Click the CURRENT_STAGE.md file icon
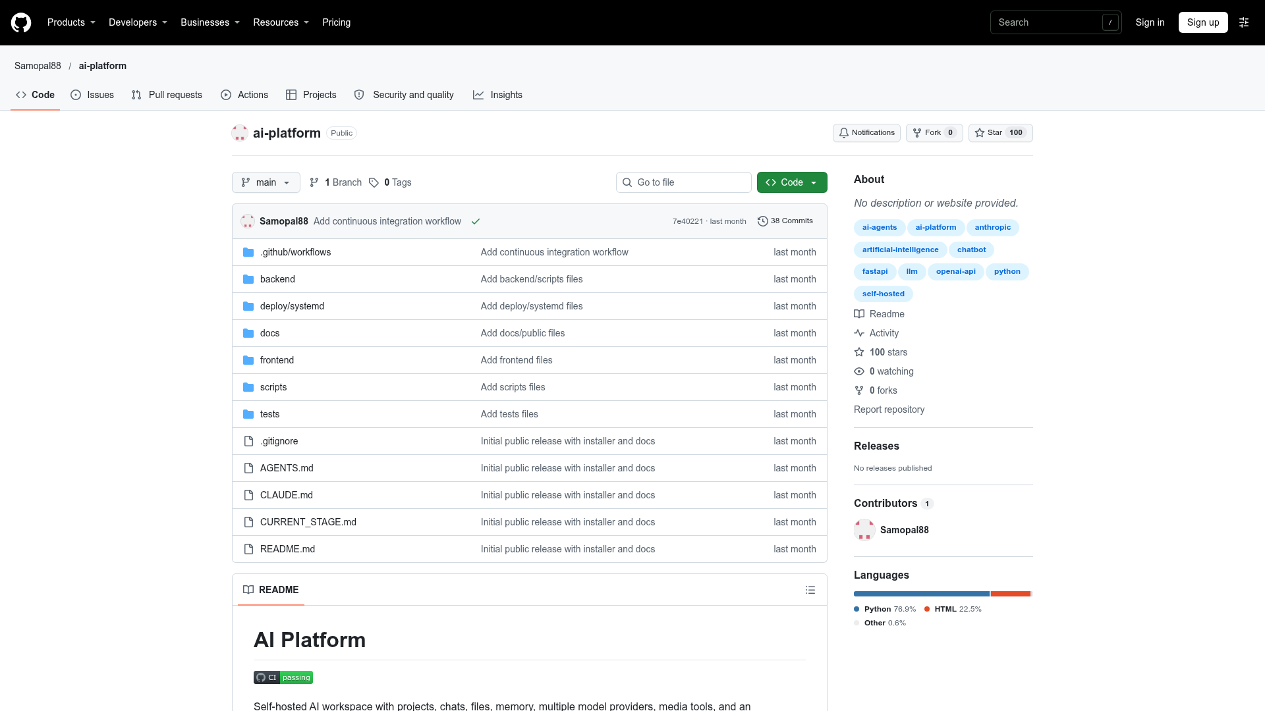Image resolution: width=1265 pixels, height=711 pixels. (248, 522)
